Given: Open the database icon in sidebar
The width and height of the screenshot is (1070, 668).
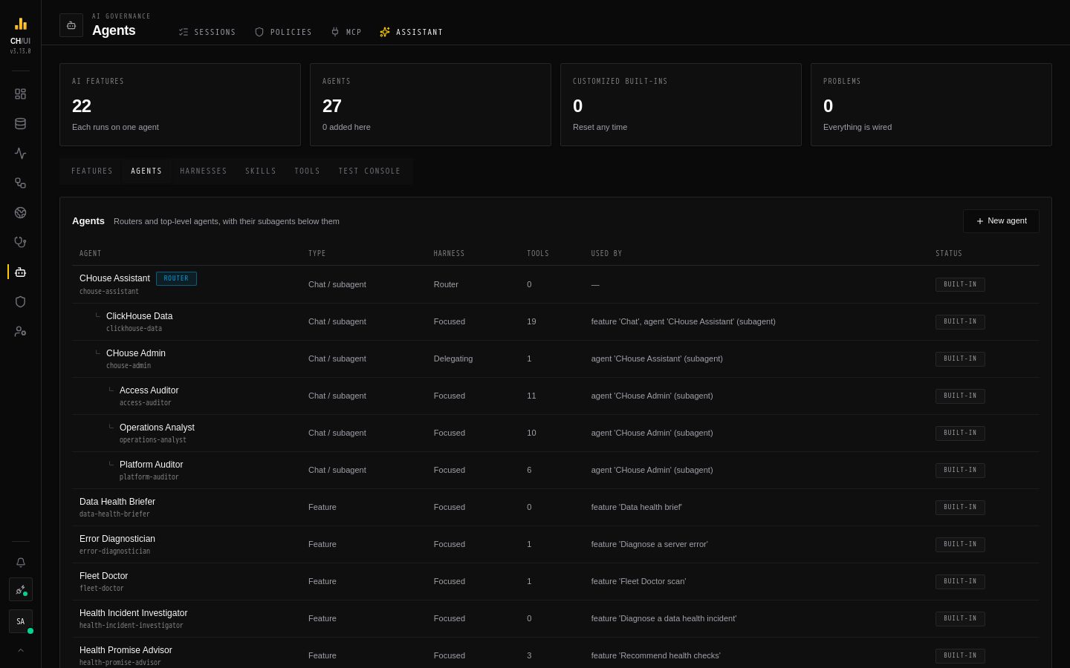Looking at the screenshot, I should click(x=20, y=124).
